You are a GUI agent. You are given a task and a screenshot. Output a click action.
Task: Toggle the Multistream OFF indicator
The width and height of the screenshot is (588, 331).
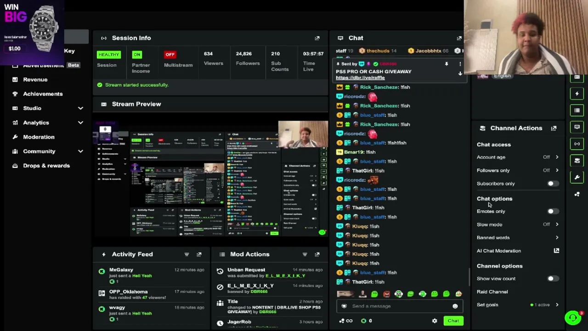click(x=170, y=55)
